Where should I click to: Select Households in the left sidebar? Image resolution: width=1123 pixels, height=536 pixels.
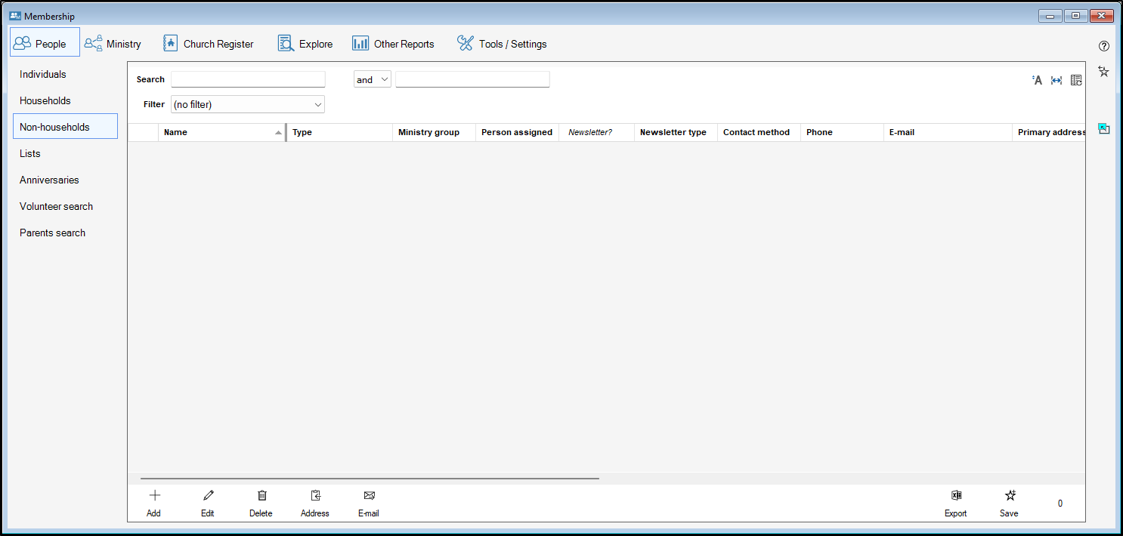(x=45, y=100)
